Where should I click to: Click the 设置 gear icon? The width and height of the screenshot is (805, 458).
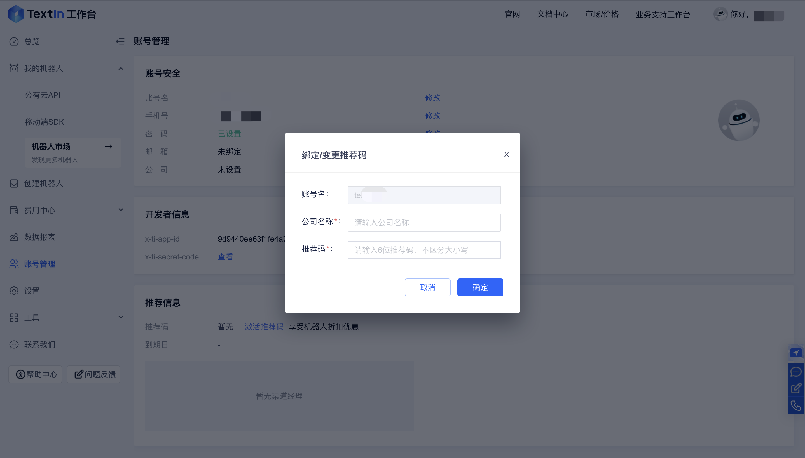(x=14, y=291)
